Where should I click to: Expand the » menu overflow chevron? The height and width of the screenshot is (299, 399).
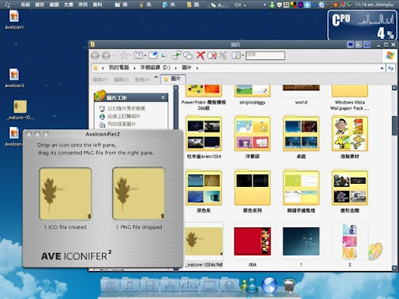156,77
